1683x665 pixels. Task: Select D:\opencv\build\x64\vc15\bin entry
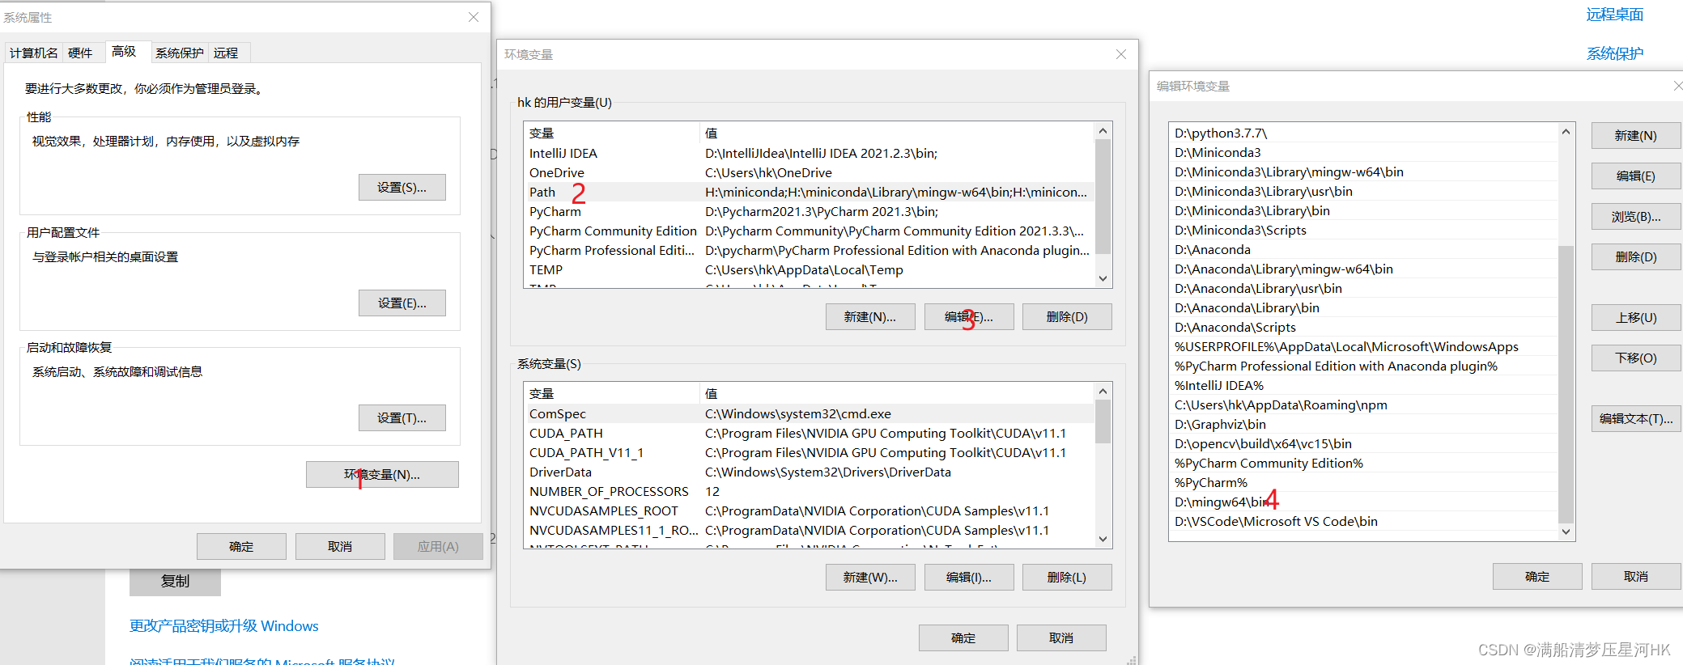1363,443
